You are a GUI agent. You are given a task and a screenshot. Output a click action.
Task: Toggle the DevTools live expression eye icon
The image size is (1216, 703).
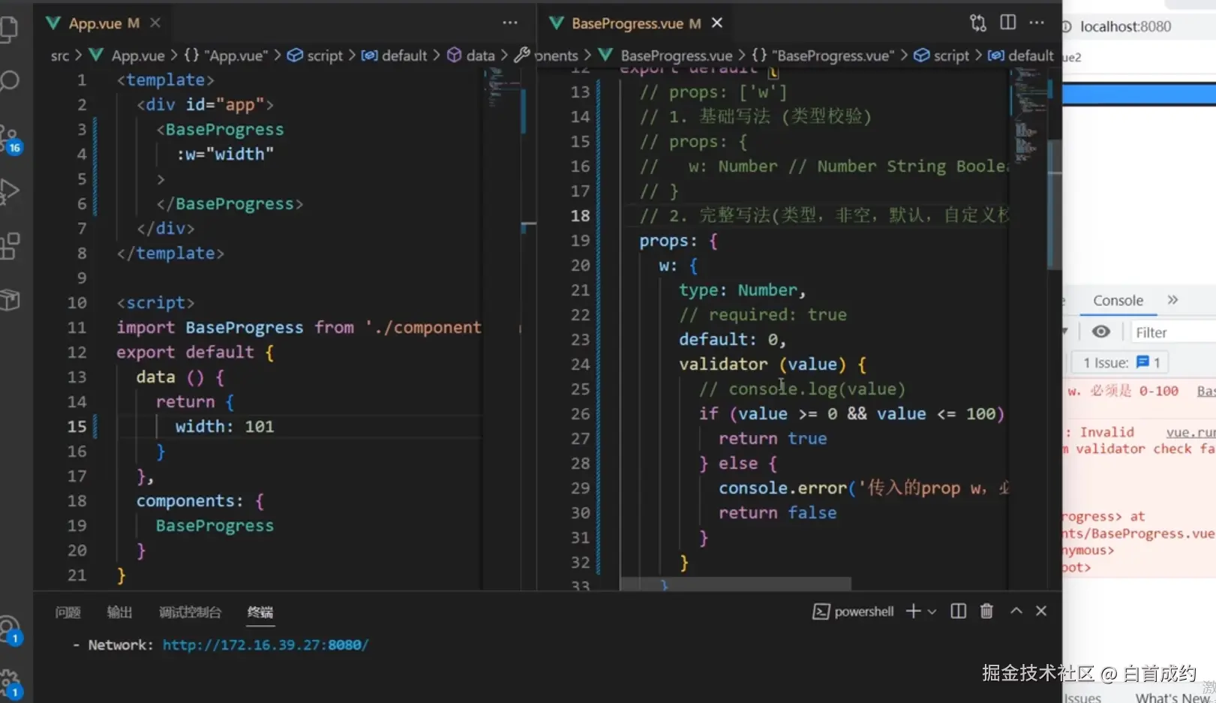[x=1100, y=332]
